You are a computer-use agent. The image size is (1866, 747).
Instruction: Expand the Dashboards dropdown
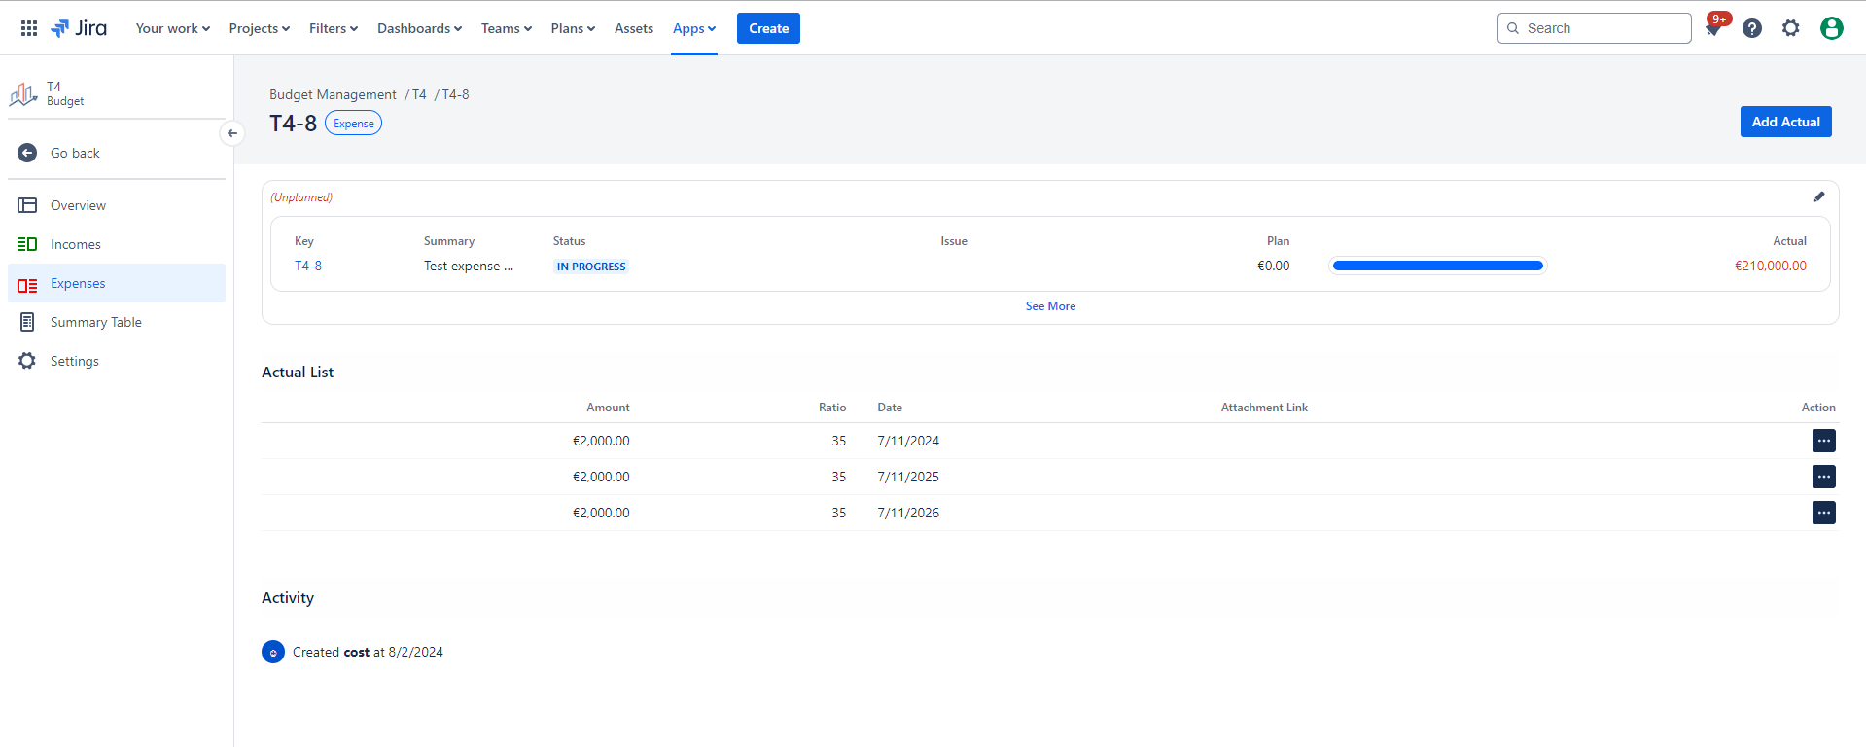click(x=420, y=28)
